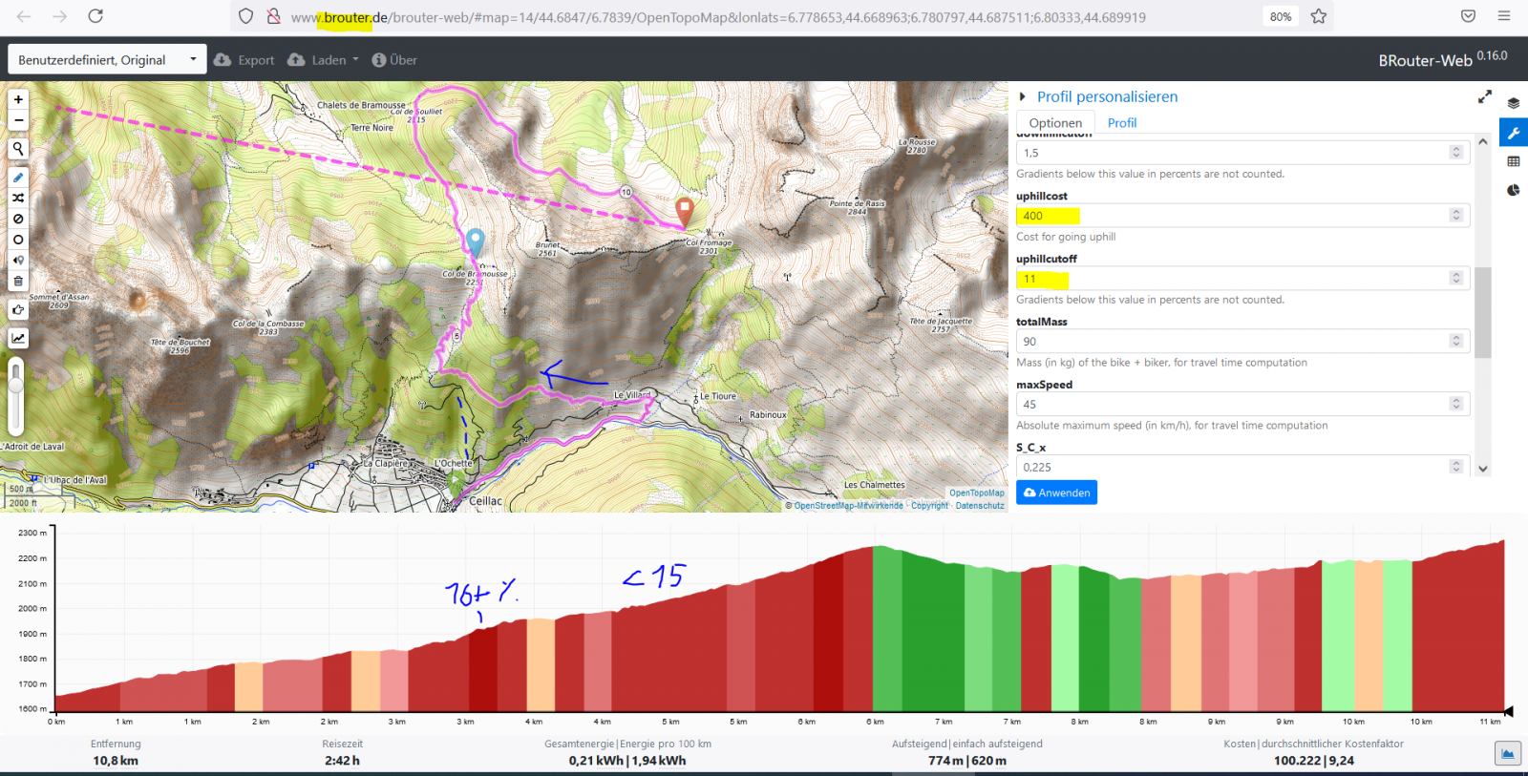
Task: Open the Export menu
Action: (244, 59)
